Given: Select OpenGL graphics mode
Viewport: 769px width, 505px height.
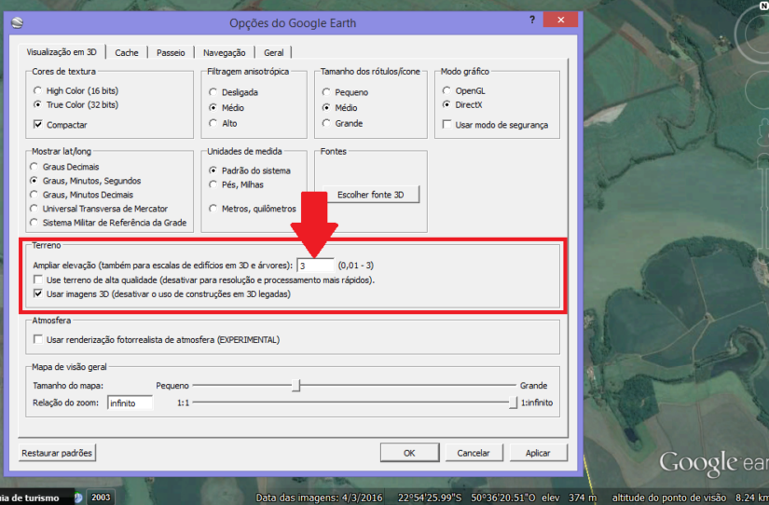Looking at the screenshot, I should coord(464,90).
